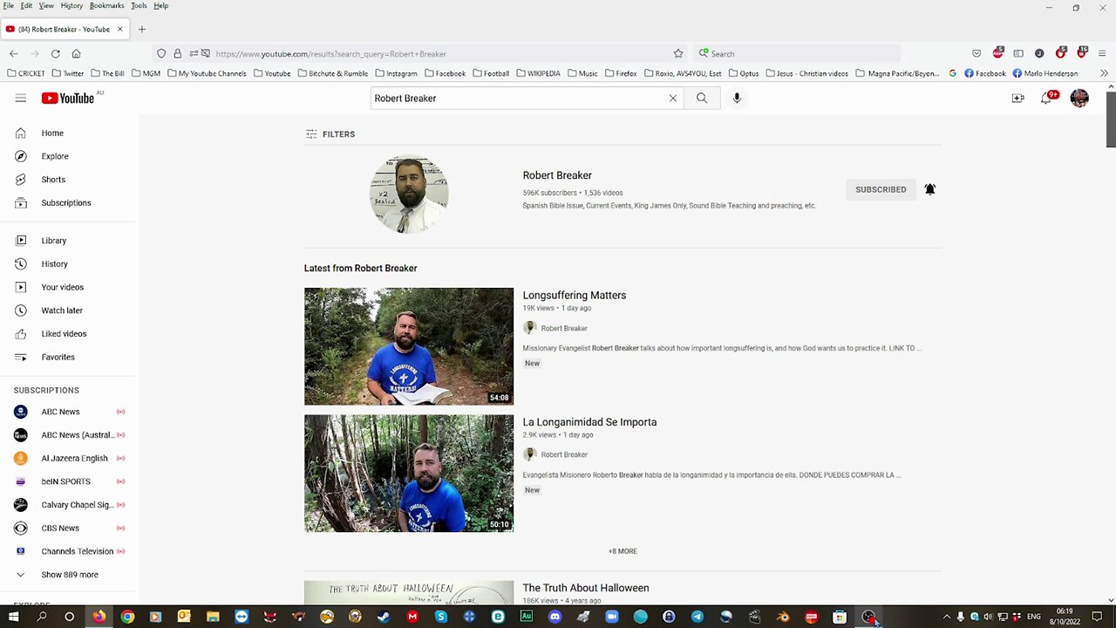Viewport: 1116px width, 628px height.
Task: Open La Longanimidad Se Importa title
Action: pos(589,422)
